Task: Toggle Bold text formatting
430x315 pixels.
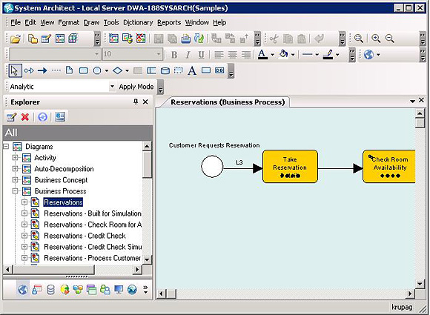Action: (x=174, y=55)
